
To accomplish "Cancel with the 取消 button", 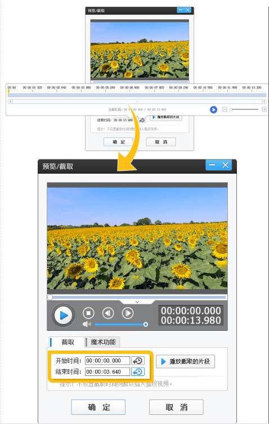I will 176,407.
